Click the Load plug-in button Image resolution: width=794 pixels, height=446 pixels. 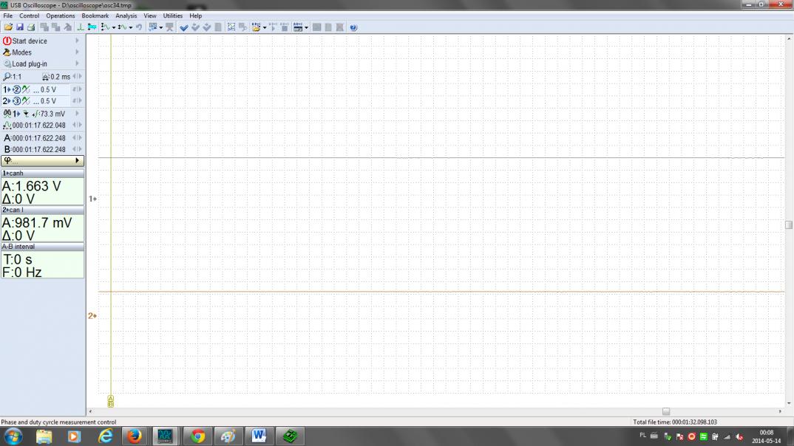[42, 64]
